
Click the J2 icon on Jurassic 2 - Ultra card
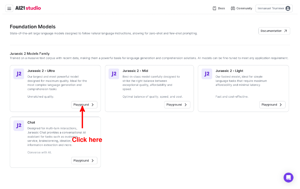tap(19, 74)
